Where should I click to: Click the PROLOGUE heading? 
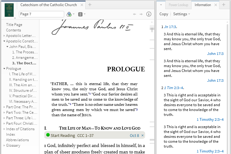click(126, 69)
